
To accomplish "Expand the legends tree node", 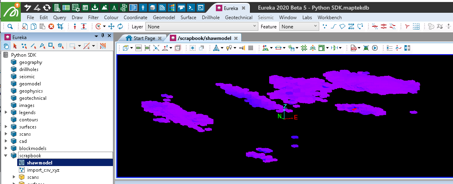I will [x=6, y=112].
